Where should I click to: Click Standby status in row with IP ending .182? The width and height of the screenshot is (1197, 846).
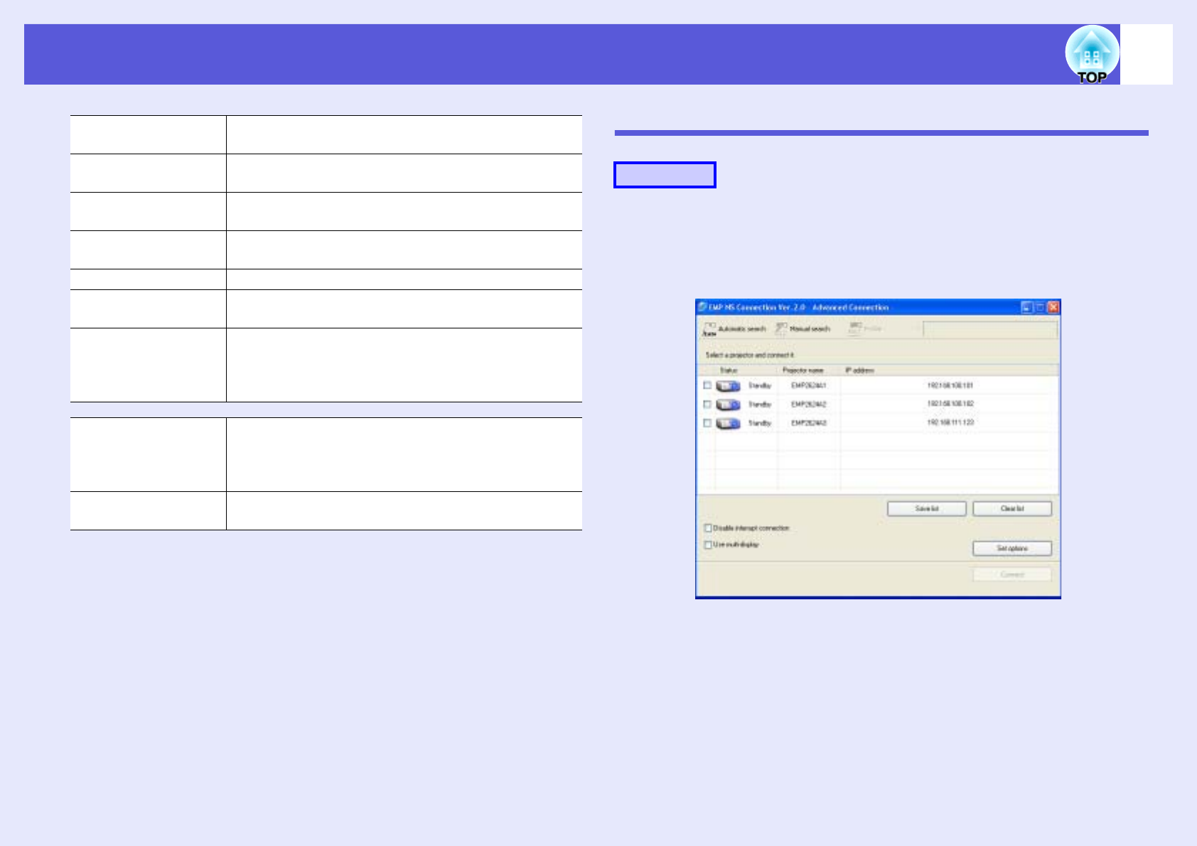coord(760,404)
